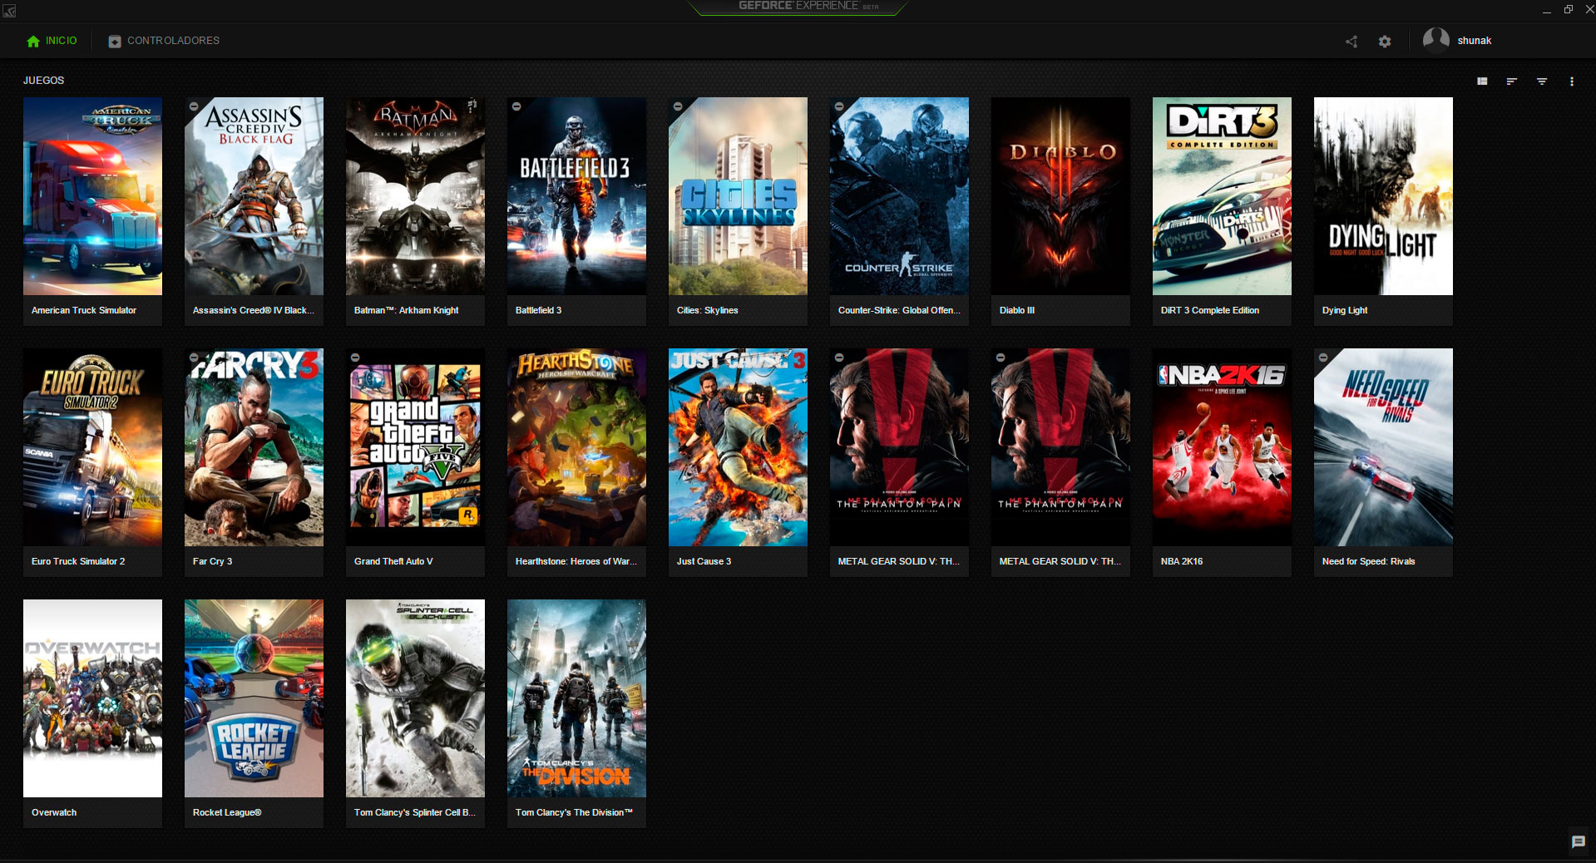Open the Euro Truck Simulator 2 cover

tap(92, 447)
